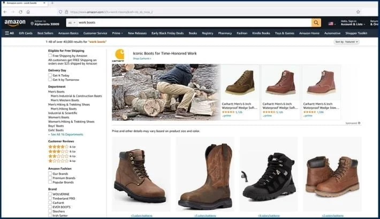Reload the page with refresh icon
This screenshot has height=219, width=380.
point(20,12)
